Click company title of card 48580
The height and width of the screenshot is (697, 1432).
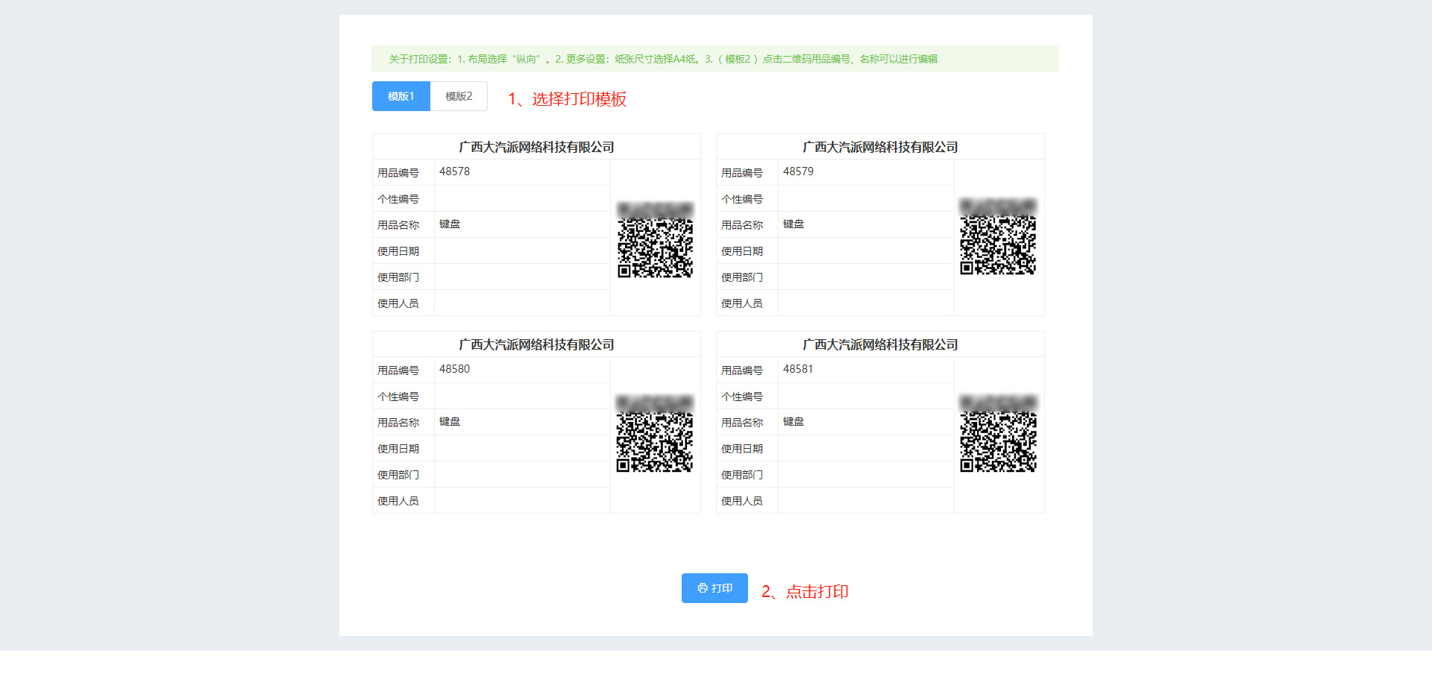pos(536,344)
